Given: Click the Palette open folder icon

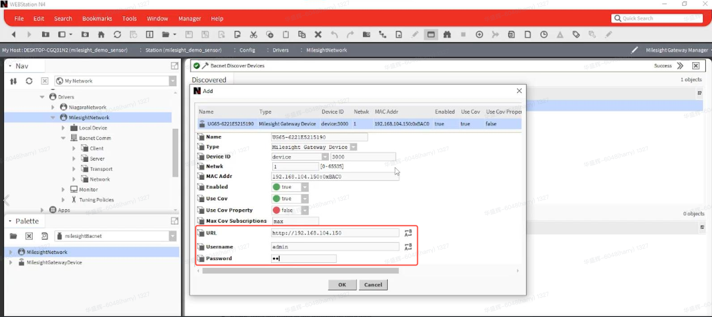Looking at the screenshot, I should (x=13, y=236).
